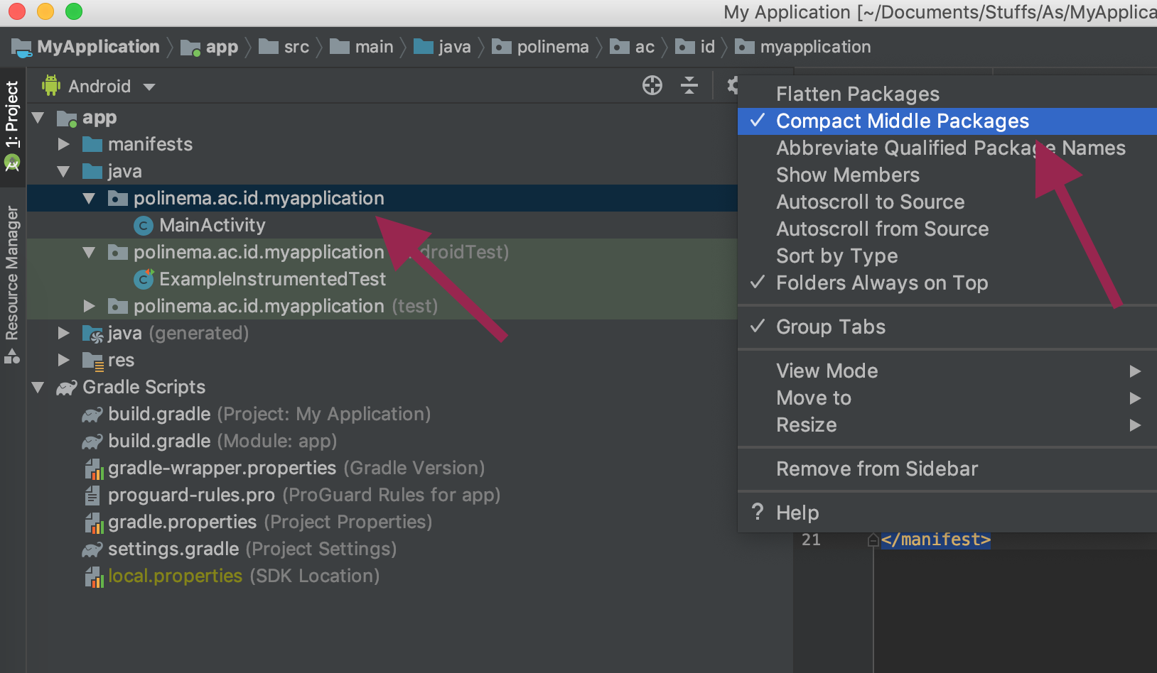This screenshot has height=673, width=1157.
Task: Click the res folder icon
Action: pos(93,361)
